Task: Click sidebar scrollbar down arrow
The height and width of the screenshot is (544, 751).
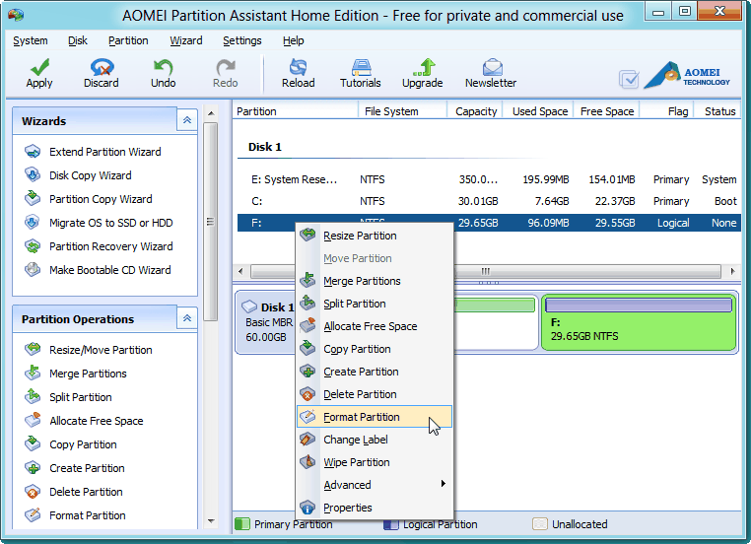Action: pos(211,521)
